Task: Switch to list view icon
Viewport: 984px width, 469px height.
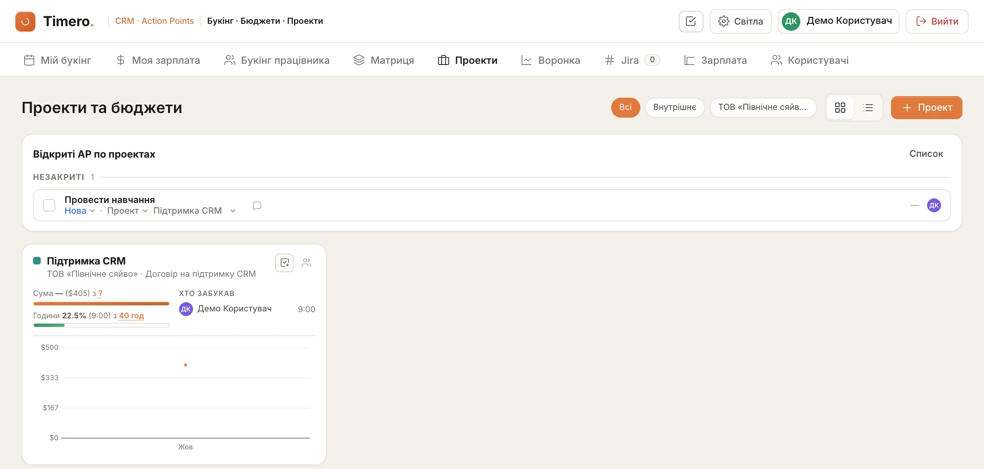Action: [x=868, y=108]
